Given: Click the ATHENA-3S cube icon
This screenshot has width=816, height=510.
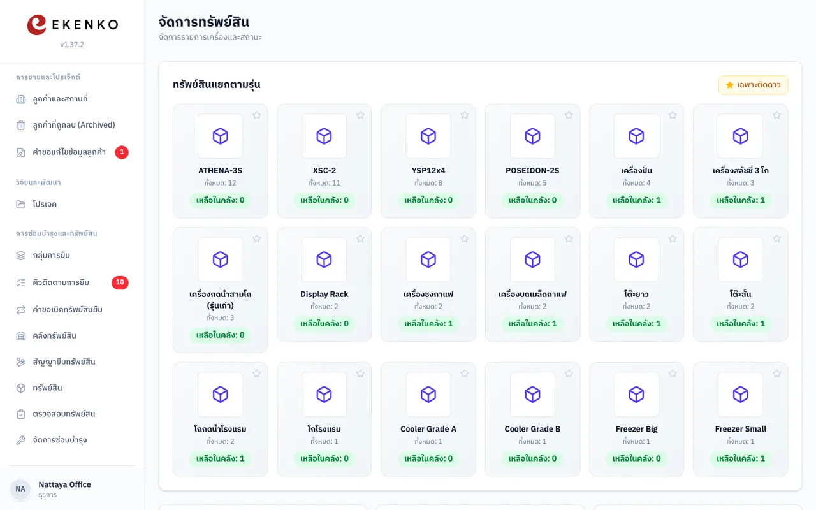Looking at the screenshot, I should click(x=221, y=136).
